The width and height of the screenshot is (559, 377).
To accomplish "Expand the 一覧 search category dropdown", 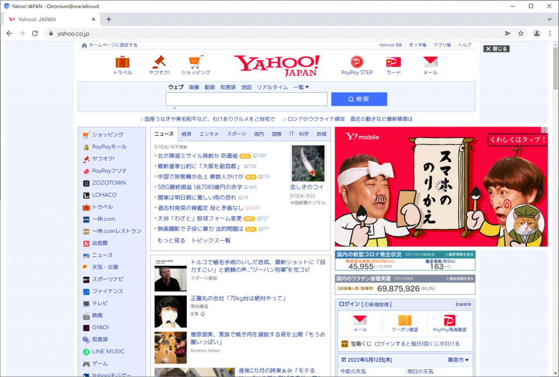I will point(301,87).
